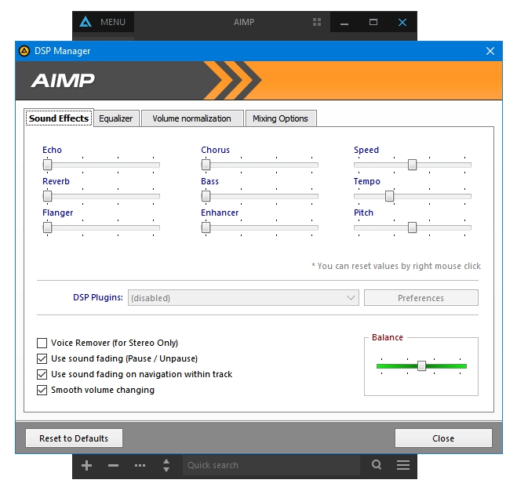Click the Balance slider handle
Viewport: 517px width, 487px height.
click(x=421, y=365)
